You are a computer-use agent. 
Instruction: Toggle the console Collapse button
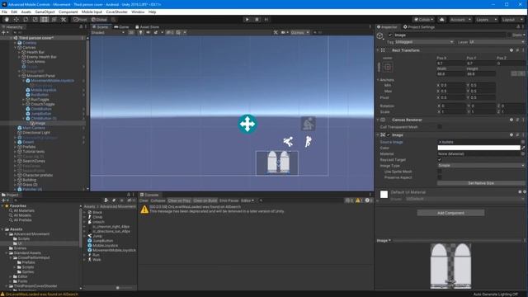pos(158,200)
